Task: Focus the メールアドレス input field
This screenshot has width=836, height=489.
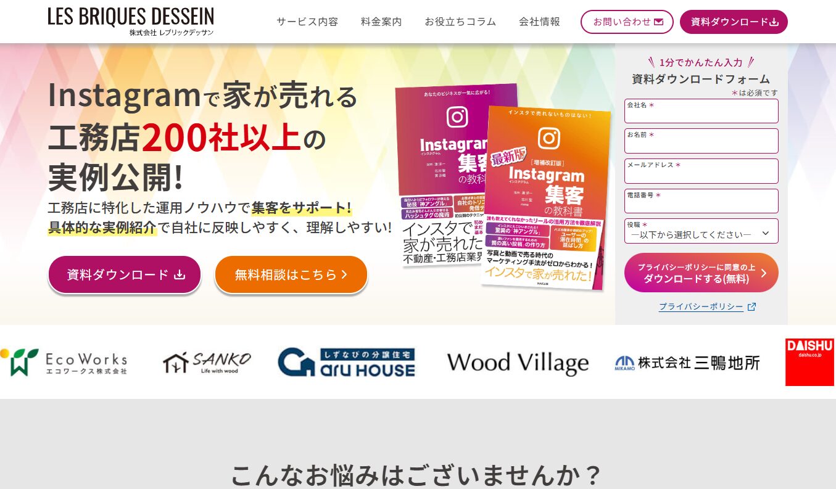Action: point(701,171)
